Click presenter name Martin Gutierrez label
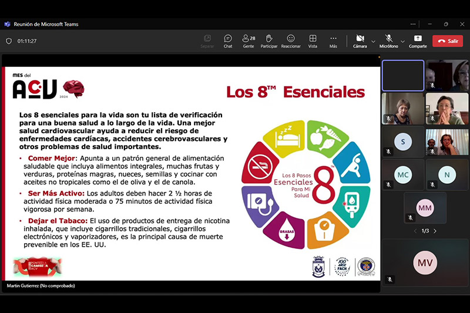Image resolution: width=470 pixels, height=313 pixels. pos(41,286)
